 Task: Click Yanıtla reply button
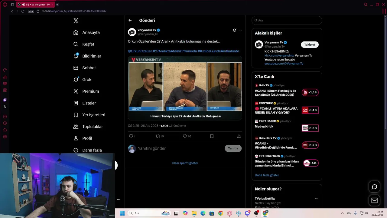[233, 148]
